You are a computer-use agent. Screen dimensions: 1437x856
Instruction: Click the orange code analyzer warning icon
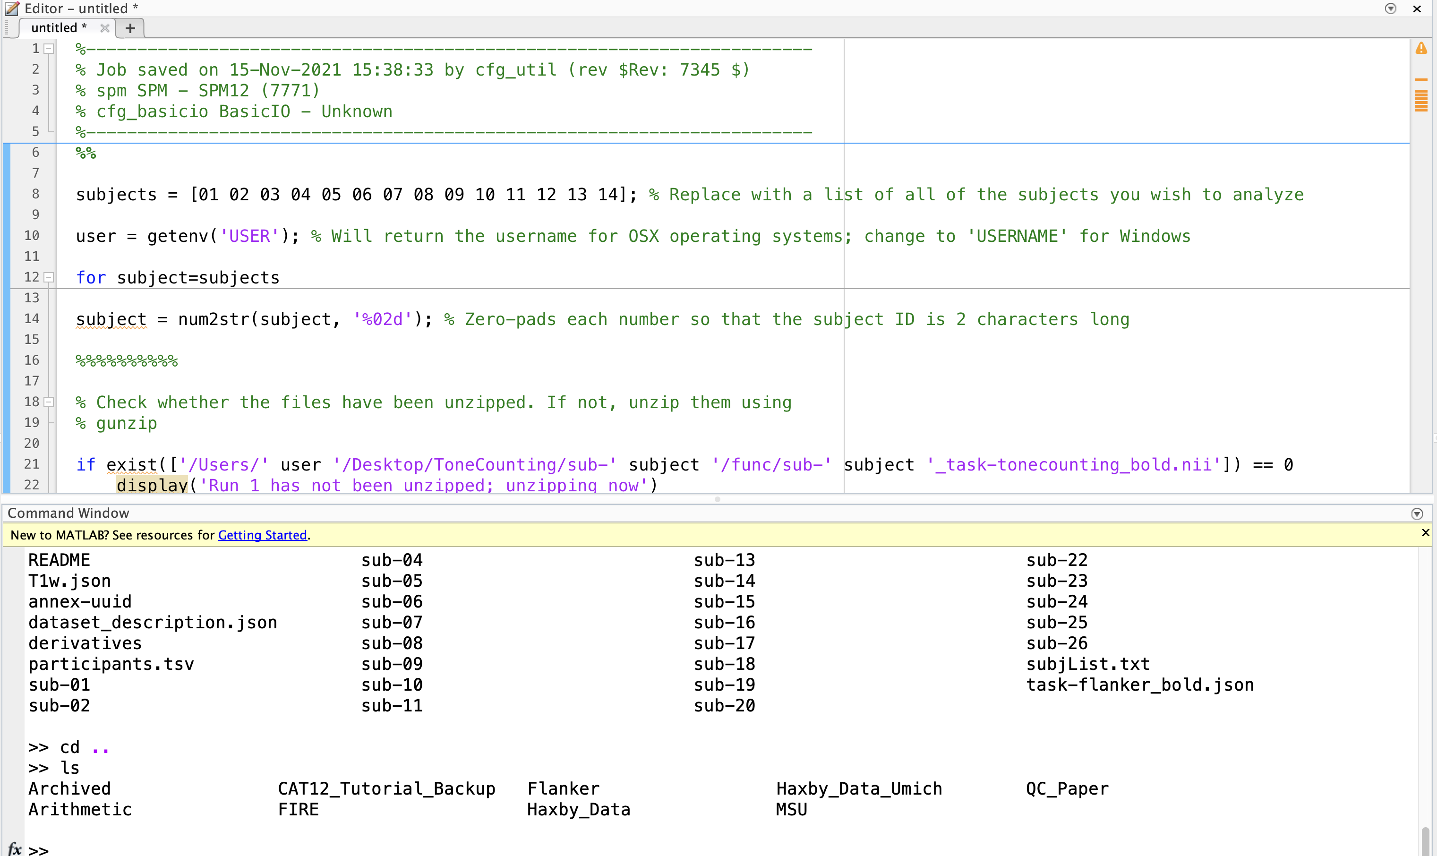tap(1421, 49)
